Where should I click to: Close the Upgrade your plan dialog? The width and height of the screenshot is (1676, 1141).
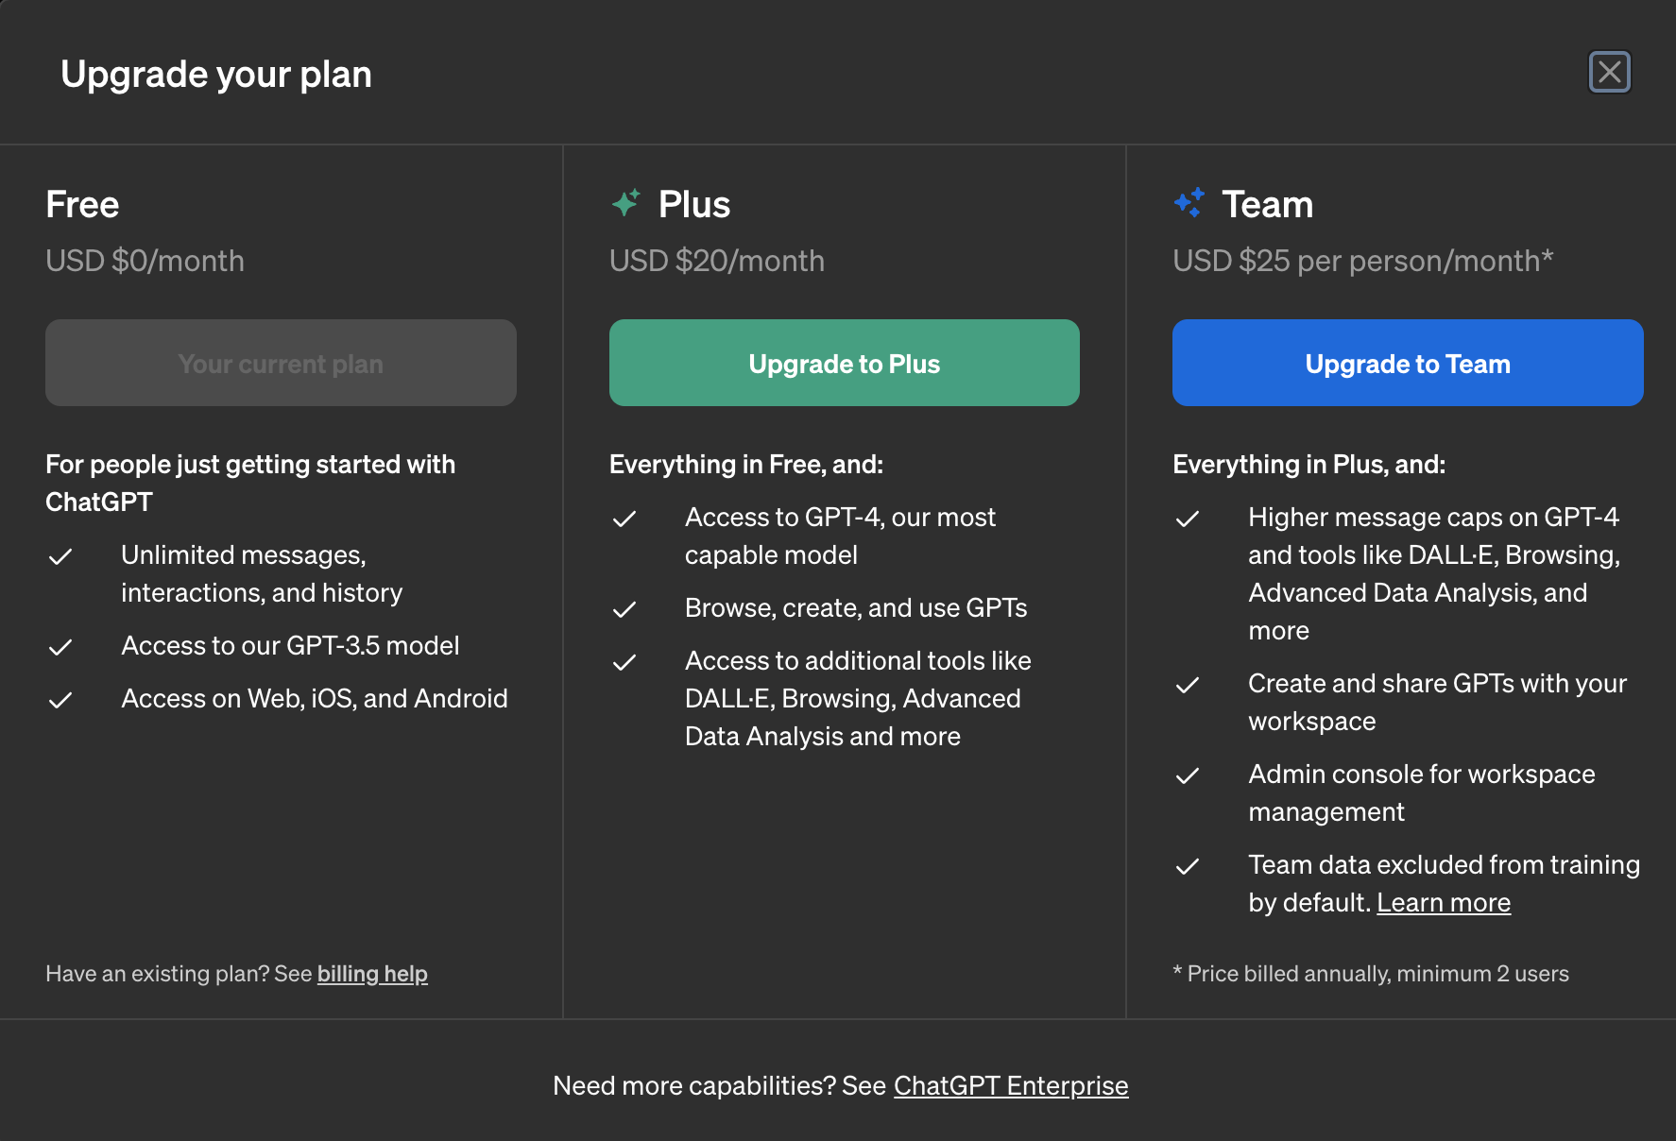tap(1610, 72)
